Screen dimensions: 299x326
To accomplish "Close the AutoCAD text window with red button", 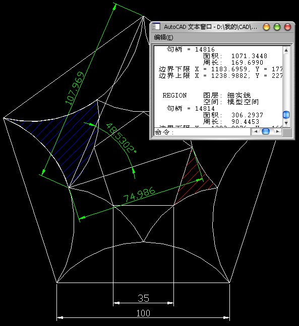I will coord(287,27).
